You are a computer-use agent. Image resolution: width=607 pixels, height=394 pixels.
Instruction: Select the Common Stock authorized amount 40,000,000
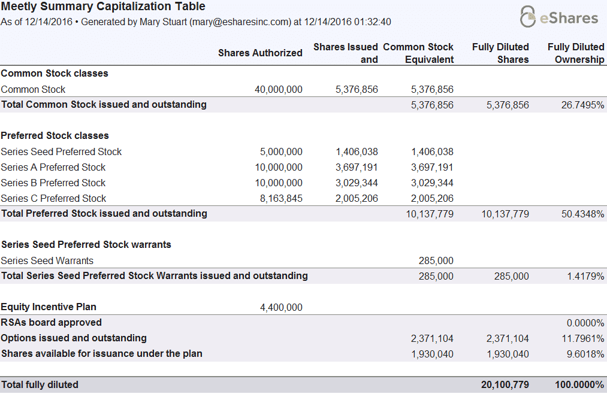tap(278, 89)
